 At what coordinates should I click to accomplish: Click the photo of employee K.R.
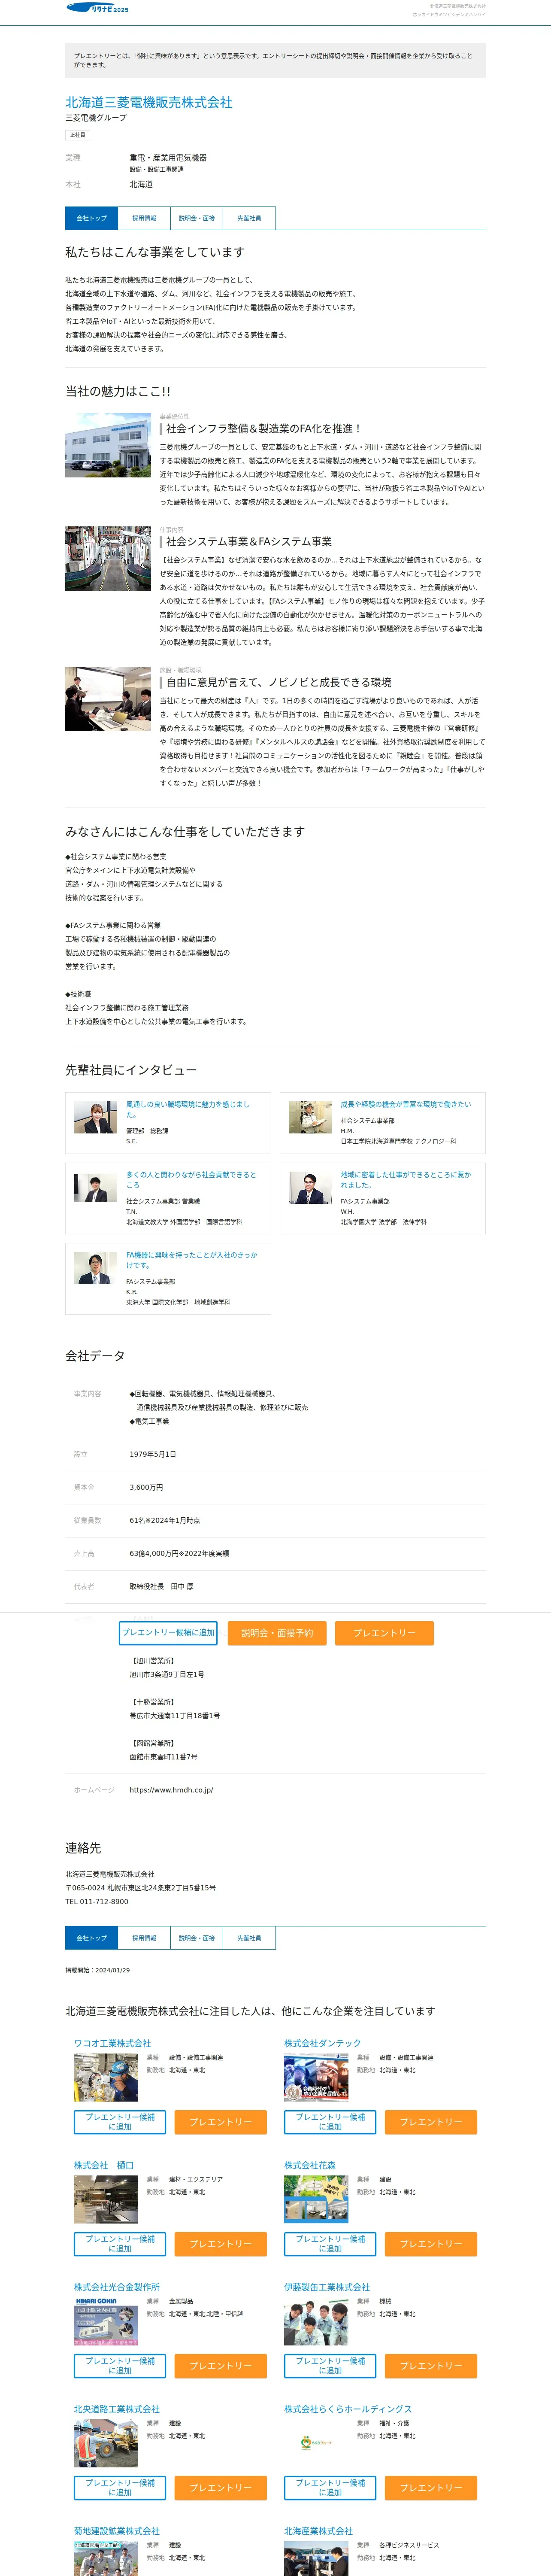pos(95,1267)
